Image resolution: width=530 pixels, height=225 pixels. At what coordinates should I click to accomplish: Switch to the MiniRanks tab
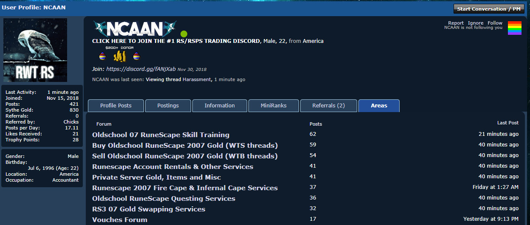tap(273, 106)
